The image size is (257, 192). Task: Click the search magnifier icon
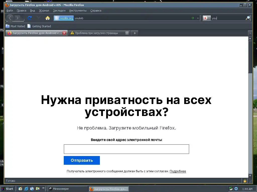[248, 18]
